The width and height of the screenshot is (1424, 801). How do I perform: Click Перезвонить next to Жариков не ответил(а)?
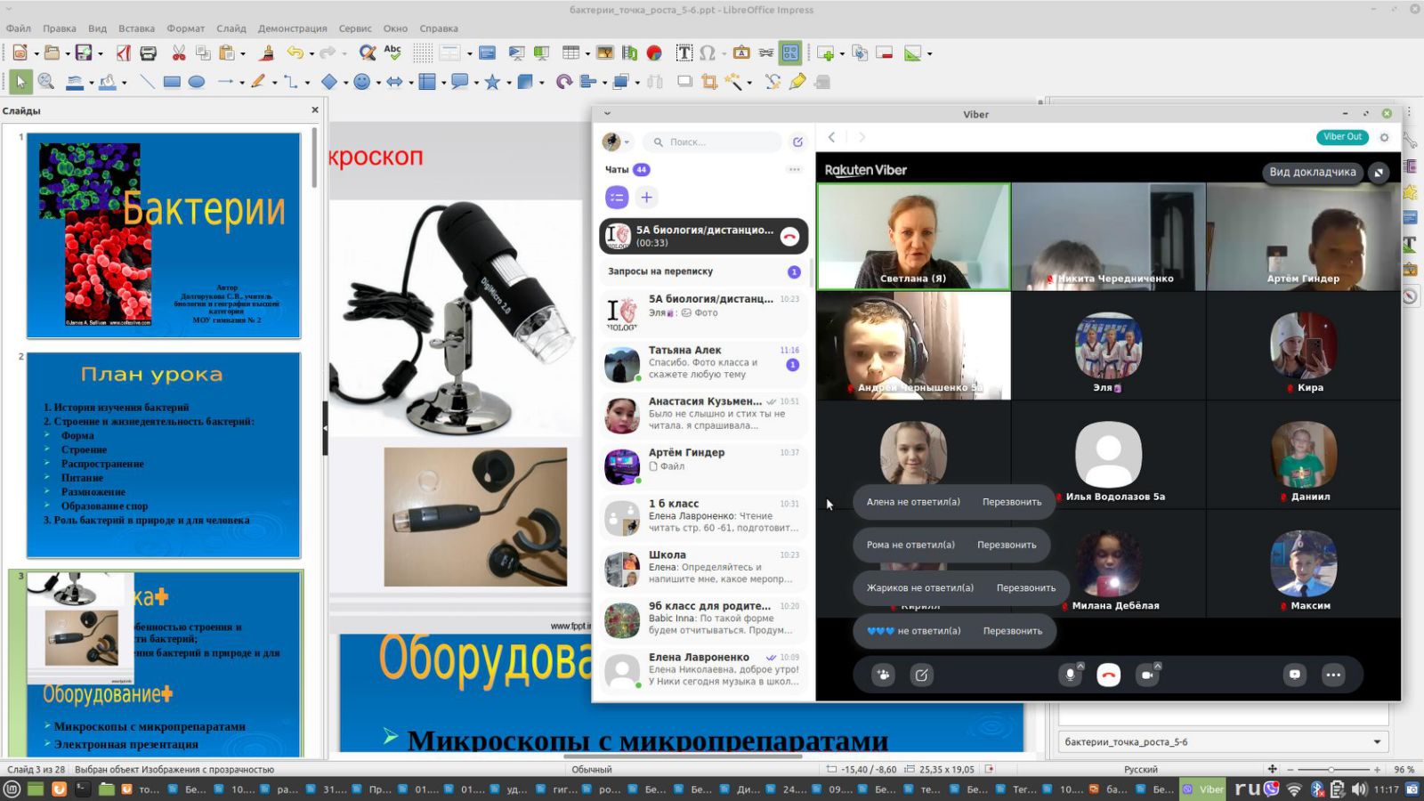click(1026, 587)
